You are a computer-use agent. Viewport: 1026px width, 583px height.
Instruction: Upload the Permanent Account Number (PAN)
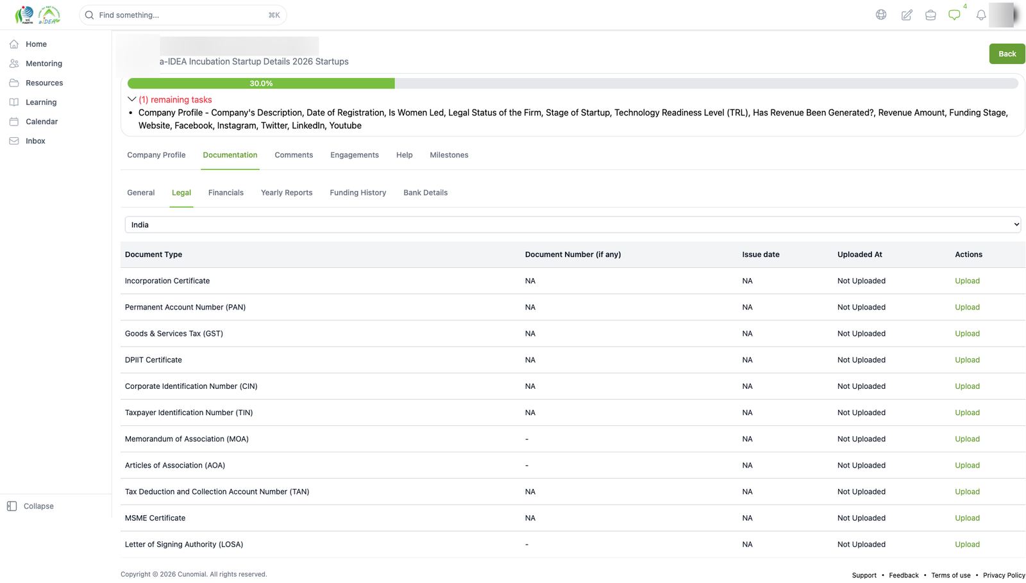tap(967, 308)
